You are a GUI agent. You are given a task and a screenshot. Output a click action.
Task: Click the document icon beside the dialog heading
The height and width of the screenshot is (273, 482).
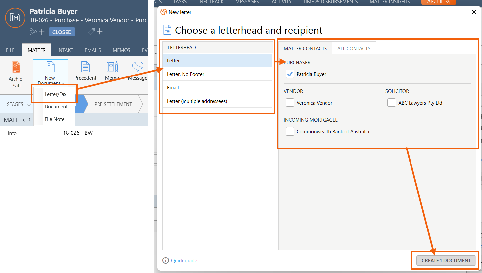pyautogui.click(x=167, y=30)
